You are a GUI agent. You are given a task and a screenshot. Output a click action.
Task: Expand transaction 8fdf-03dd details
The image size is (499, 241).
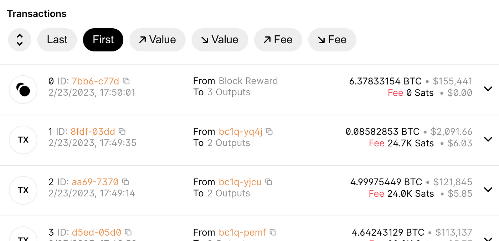point(488,139)
